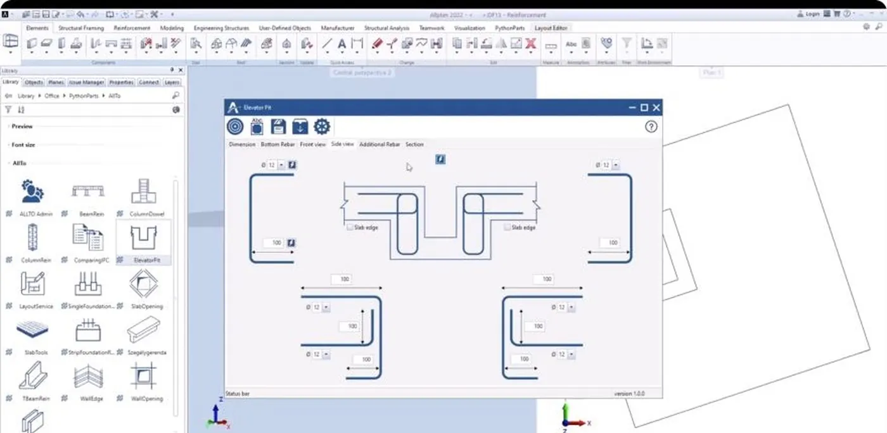The width and height of the screenshot is (887, 433).
Task: Click the red X delete tool in ribbon
Action: [531, 44]
